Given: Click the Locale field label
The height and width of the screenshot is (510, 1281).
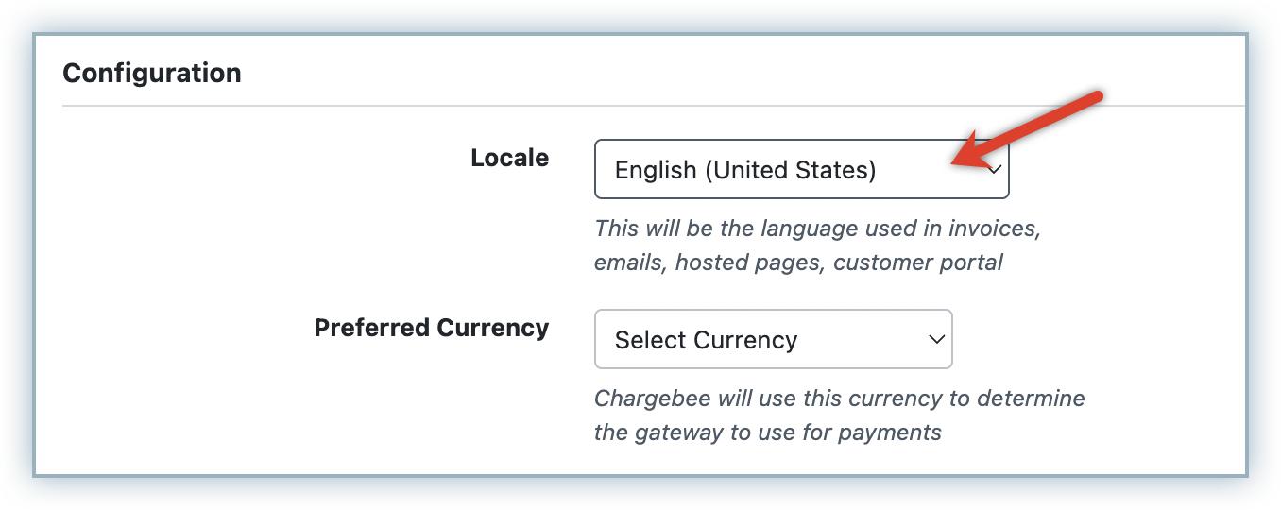Looking at the screenshot, I should (509, 158).
